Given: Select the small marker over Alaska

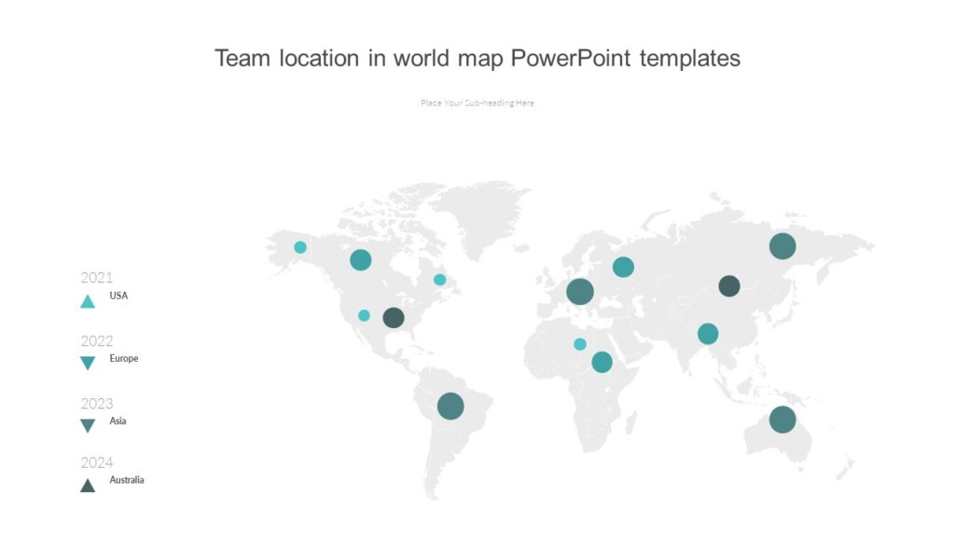Looking at the screenshot, I should click(299, 246).
